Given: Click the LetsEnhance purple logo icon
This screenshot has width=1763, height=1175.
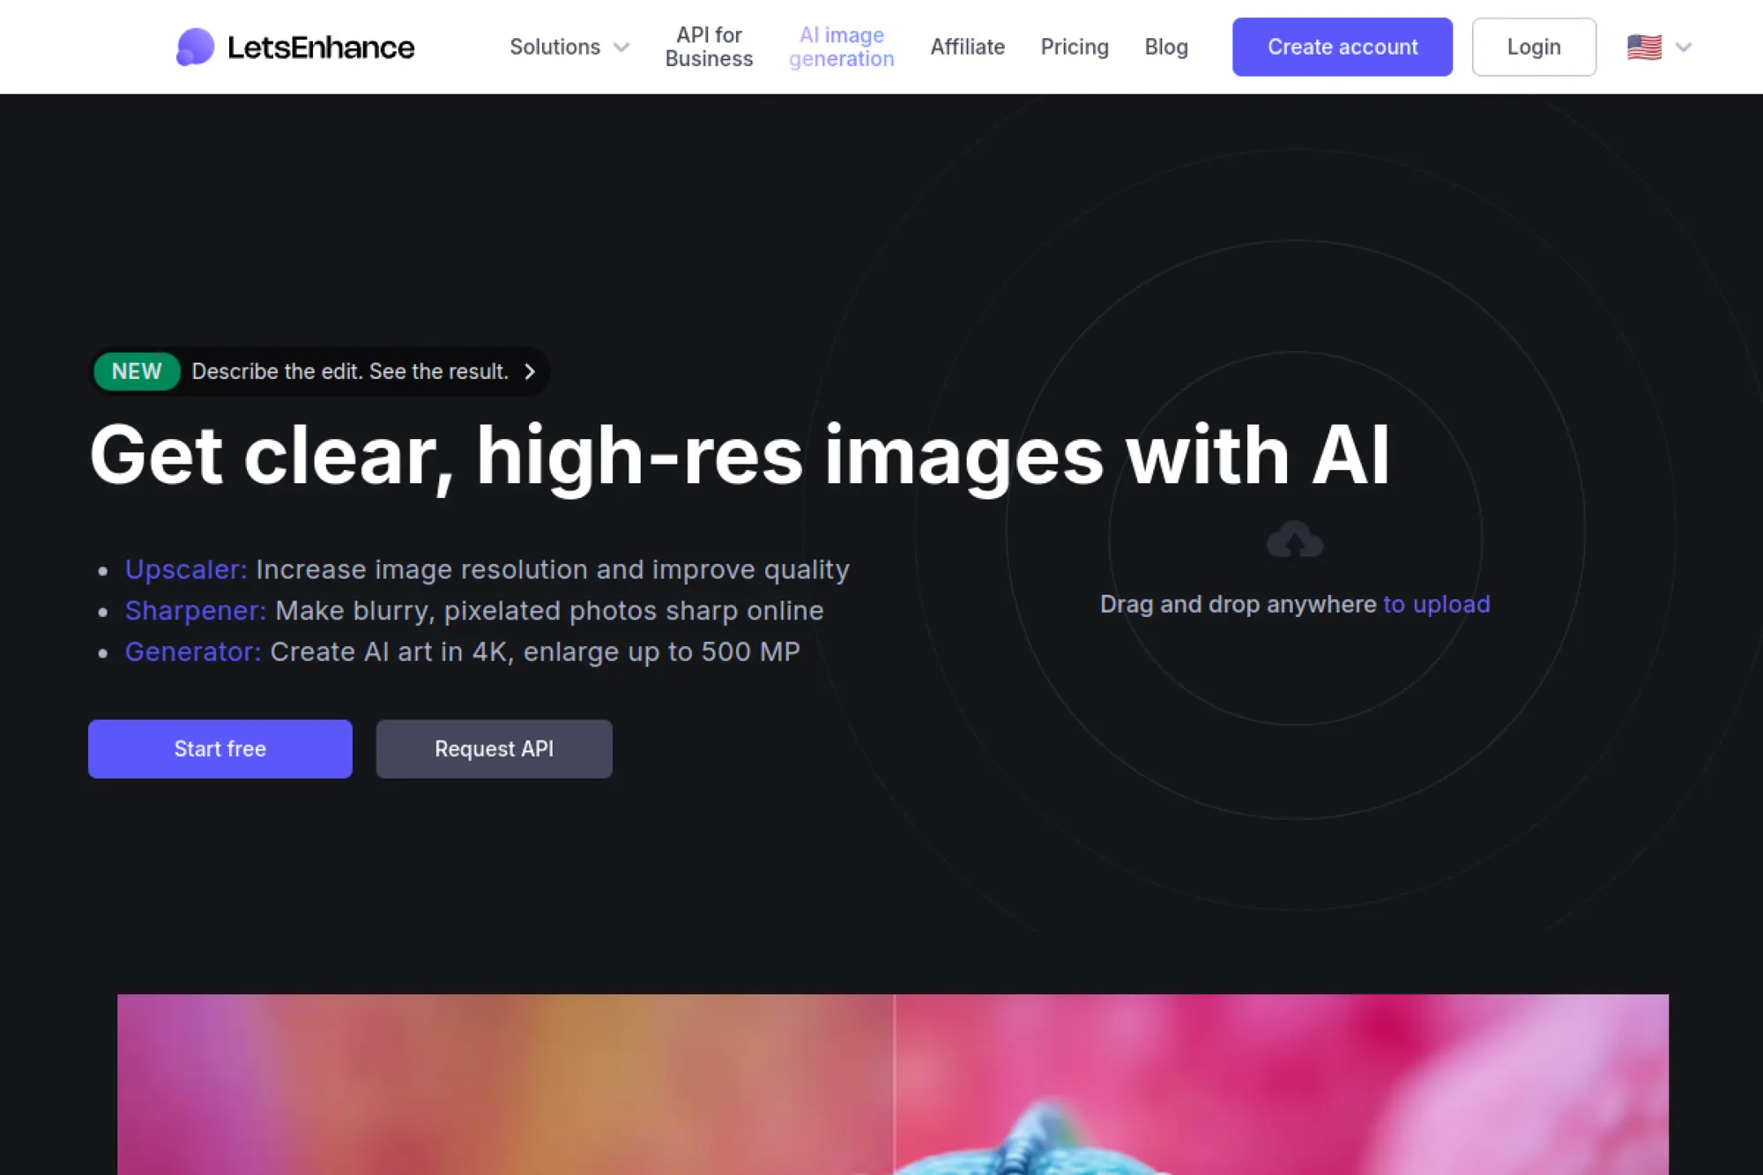Looking at the screenshot, I should click(x=195, y=47).
